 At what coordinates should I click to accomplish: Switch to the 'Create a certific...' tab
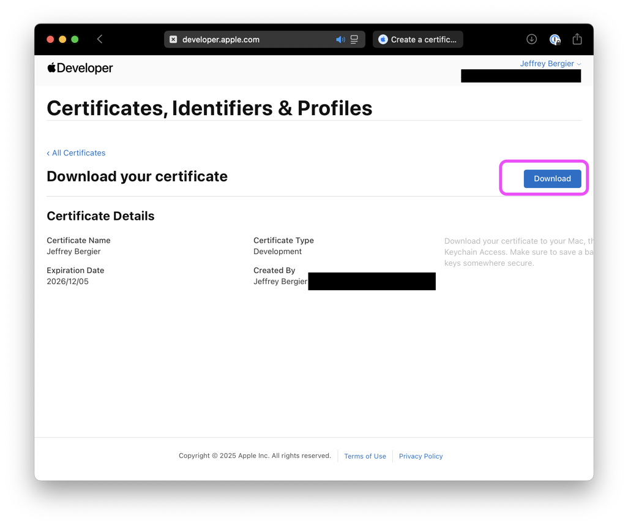tap(418, 39)
